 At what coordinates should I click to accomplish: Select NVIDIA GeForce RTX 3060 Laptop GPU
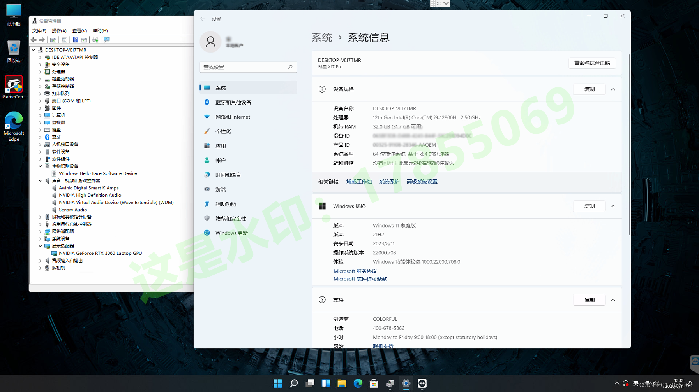[x=100, y=253]
